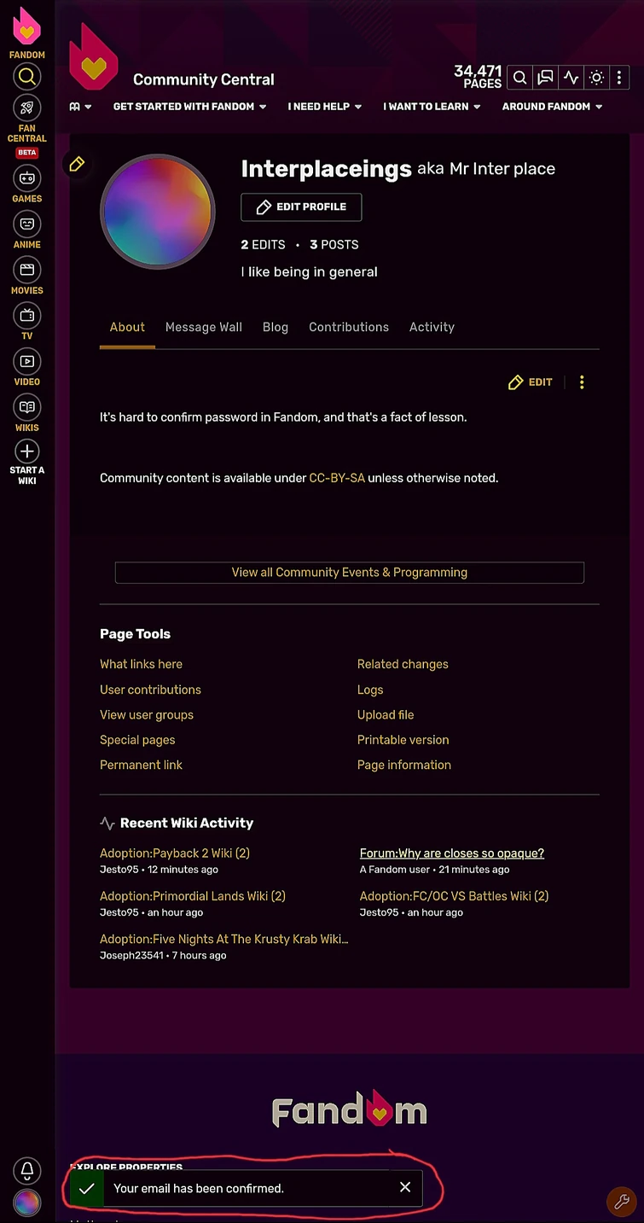The height and width of the screenshot is (1223, 644).
Task: Toggle light/dark theme sun icon
Action: tap(596, 78)
